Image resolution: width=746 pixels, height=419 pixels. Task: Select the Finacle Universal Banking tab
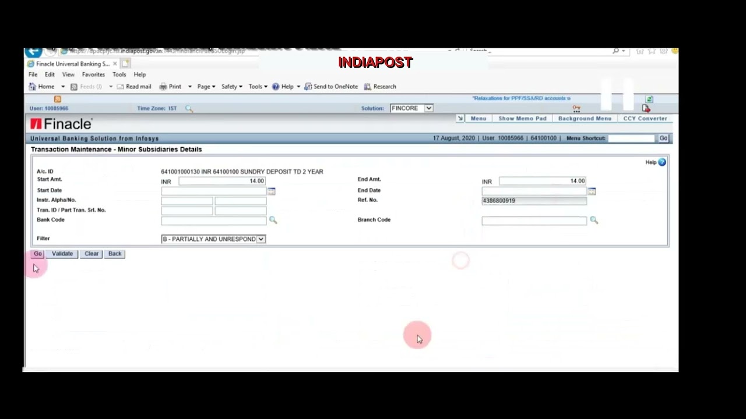[x=72, y=64]
